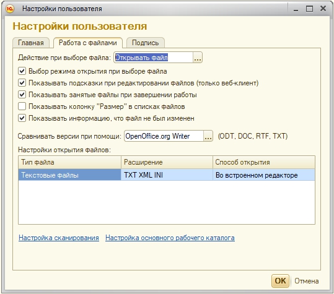Select the 'Текстовые файлы' table row

coord(167,175)
